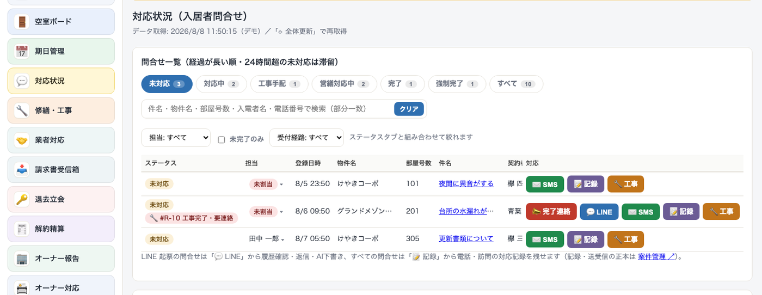Click 記録 button for room 101 row
This screenshot has width=762, height=295.
(x=586, y=184)
